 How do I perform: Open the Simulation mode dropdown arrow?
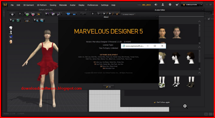[201, 5]
